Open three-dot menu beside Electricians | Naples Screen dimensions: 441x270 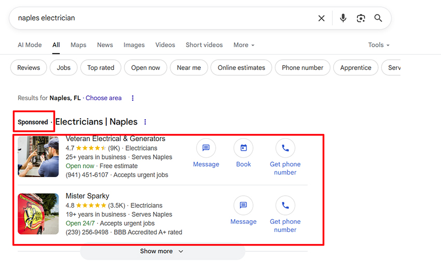point(145,122)
